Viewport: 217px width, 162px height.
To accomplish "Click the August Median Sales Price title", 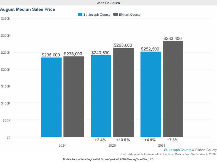I will 28,9.
